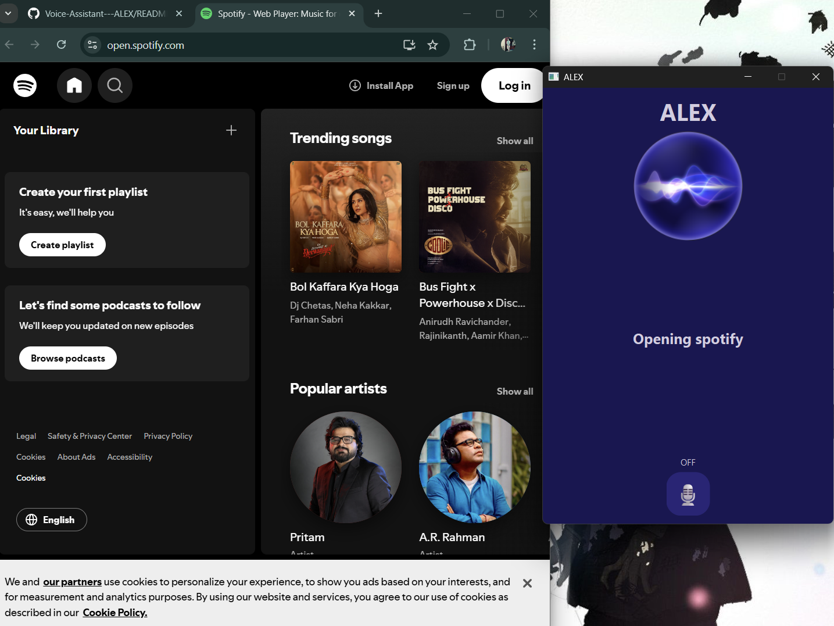Open Chrome three-dot menu
834x626 pixels.
click(534, 45)
